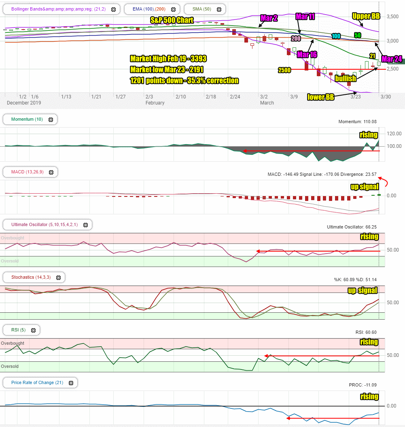Click the March month label on axis
Screen dimensions: 405x427
(267, 103)
